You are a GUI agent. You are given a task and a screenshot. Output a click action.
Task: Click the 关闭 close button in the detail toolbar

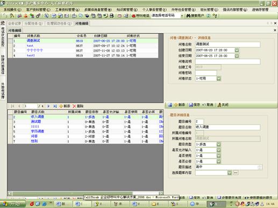click(223, 105)
